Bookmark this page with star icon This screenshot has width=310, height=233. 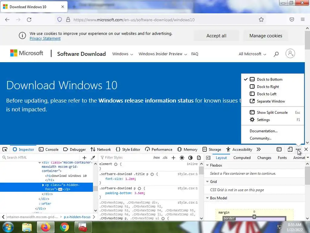coord(261,19)
